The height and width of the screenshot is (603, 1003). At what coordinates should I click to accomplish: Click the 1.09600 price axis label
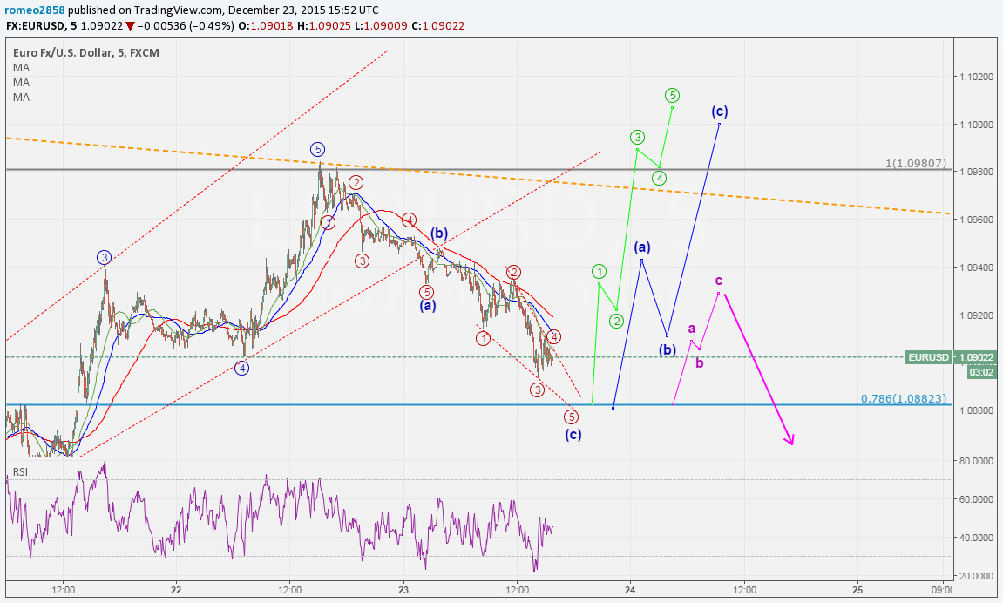click(x=976, y=220)
